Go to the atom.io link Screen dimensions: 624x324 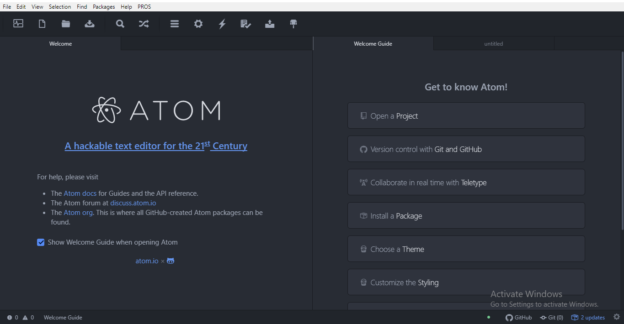pyautogui.click(x=147, y=261)
